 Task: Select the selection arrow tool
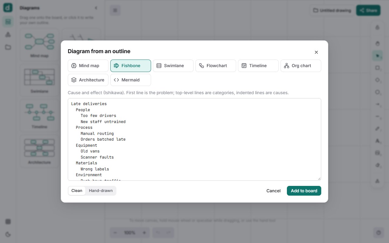(377, 56)
